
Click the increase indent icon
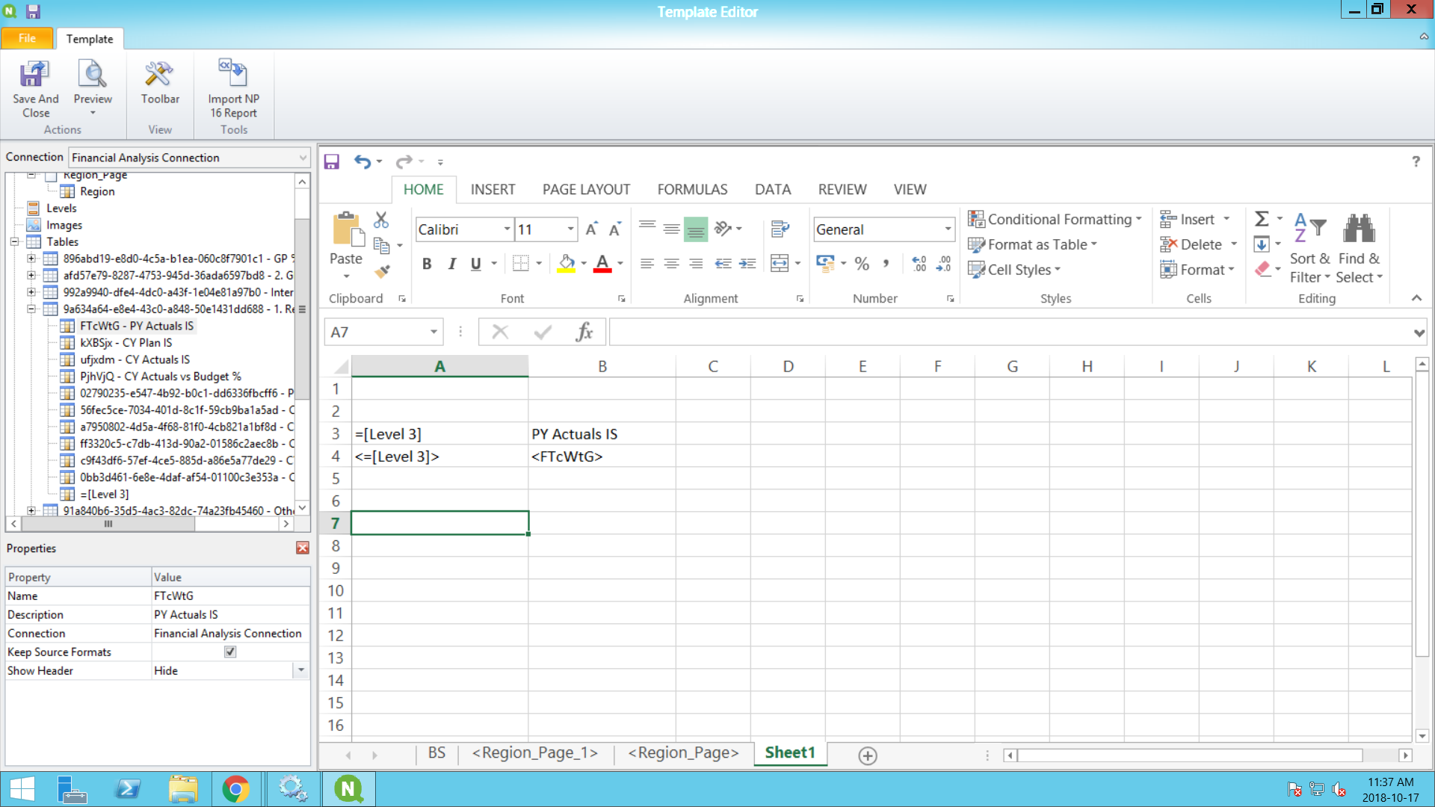747,263
